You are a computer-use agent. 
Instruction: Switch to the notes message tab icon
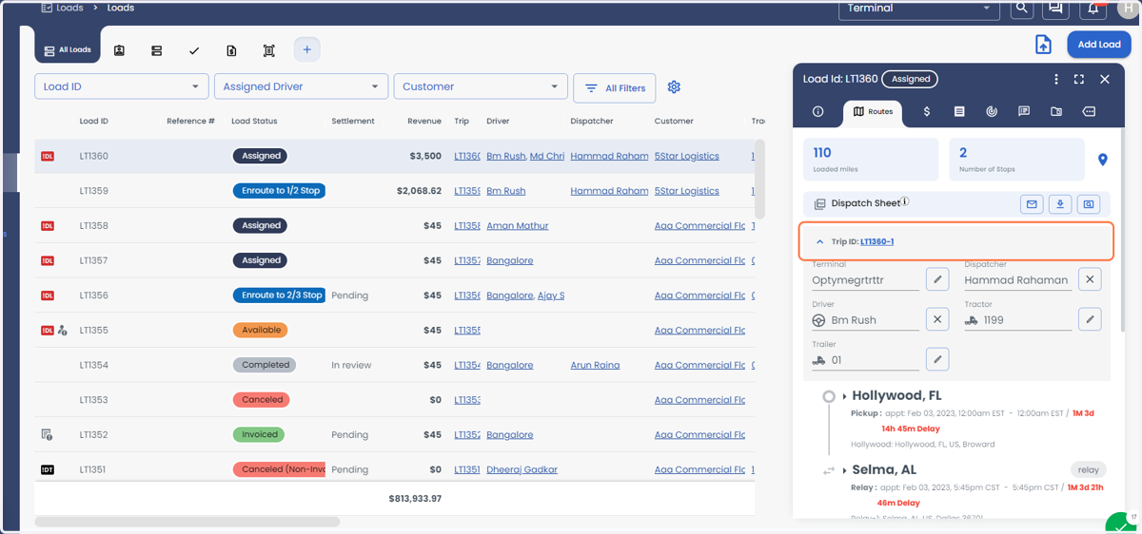click(x=1024, y=111)
